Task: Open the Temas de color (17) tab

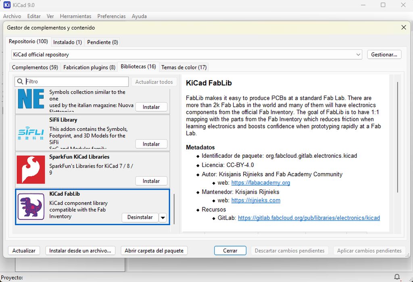Action: click(x=184, y=67)
